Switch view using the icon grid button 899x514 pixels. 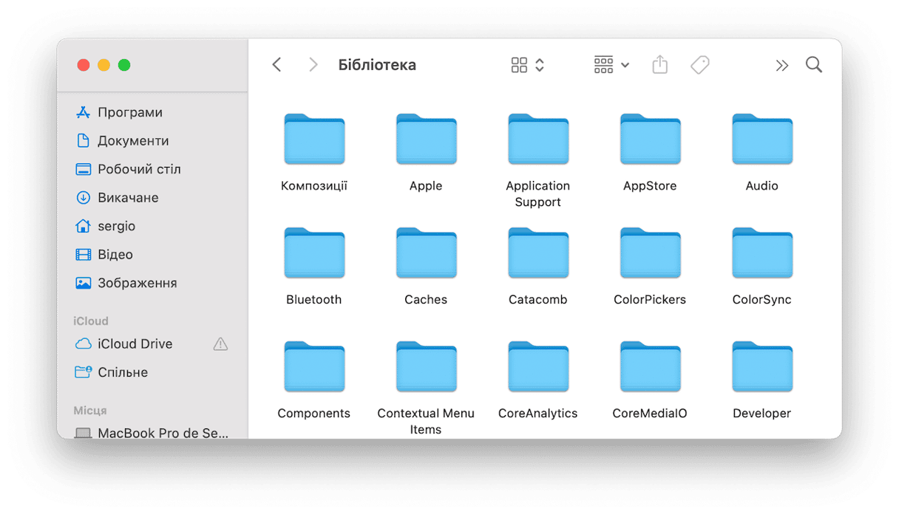(x=527, y=65)
